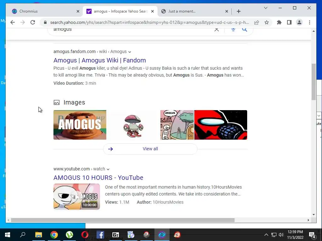
Task: Click the scroll up arrow
Action: tap(314, 31)
